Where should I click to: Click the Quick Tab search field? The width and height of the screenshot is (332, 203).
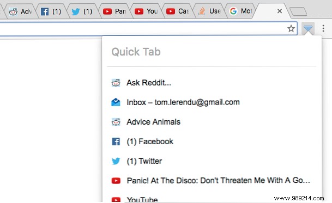click(x=212, y=52)
